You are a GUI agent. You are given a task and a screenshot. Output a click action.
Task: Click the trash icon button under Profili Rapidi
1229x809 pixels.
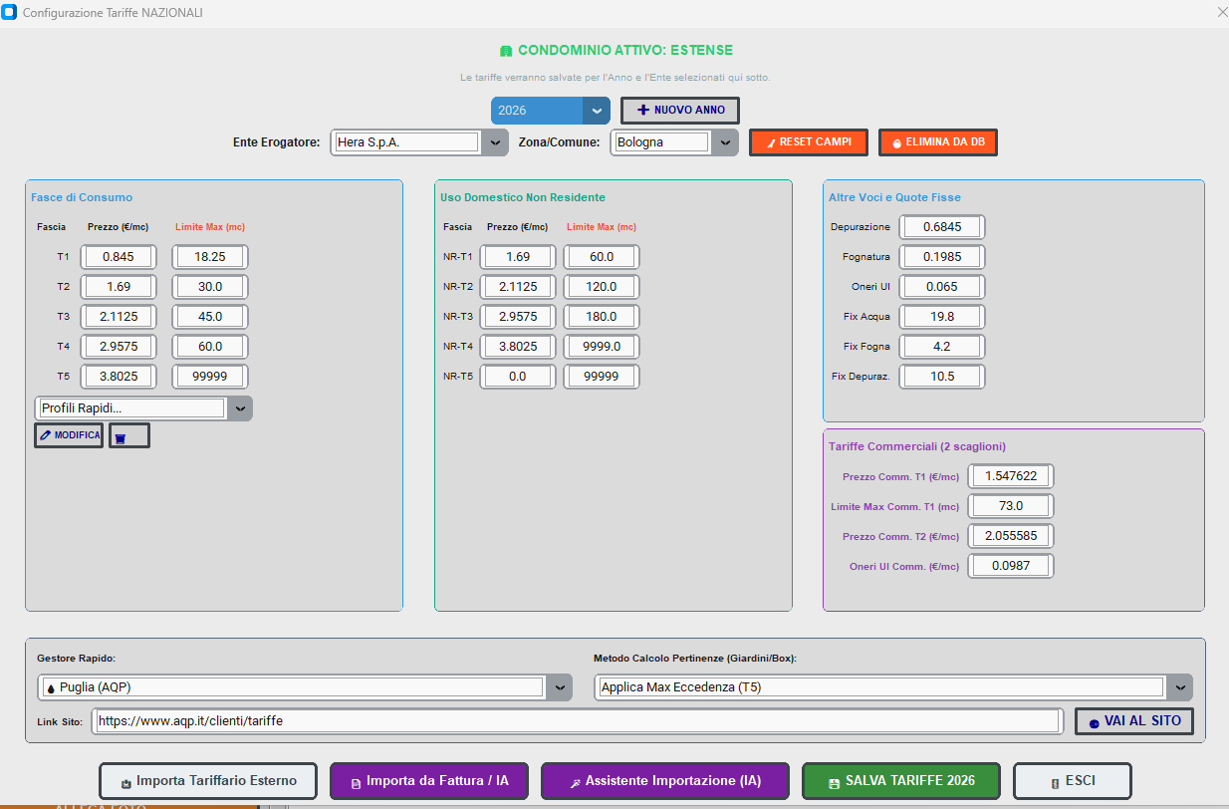click(x=129, y=435)
